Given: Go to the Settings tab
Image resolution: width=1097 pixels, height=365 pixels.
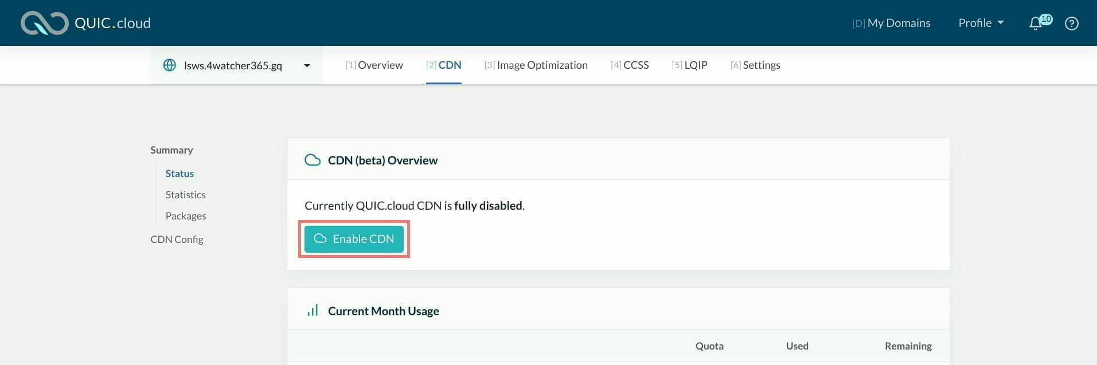Looking at the screenshot, I should click(x=755, y=65).
